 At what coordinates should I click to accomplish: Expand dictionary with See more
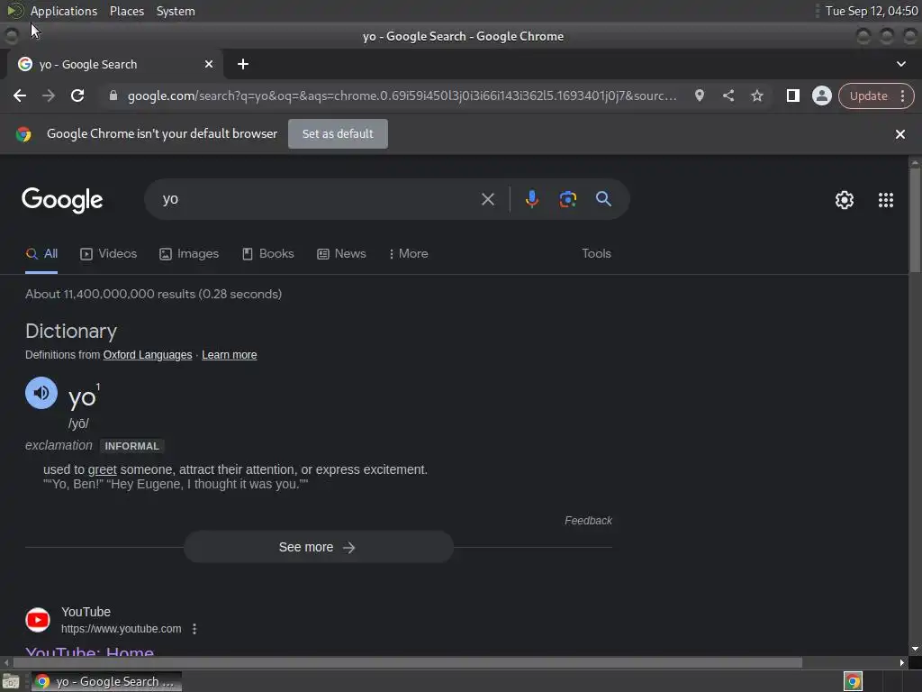(x=318, y=547)
